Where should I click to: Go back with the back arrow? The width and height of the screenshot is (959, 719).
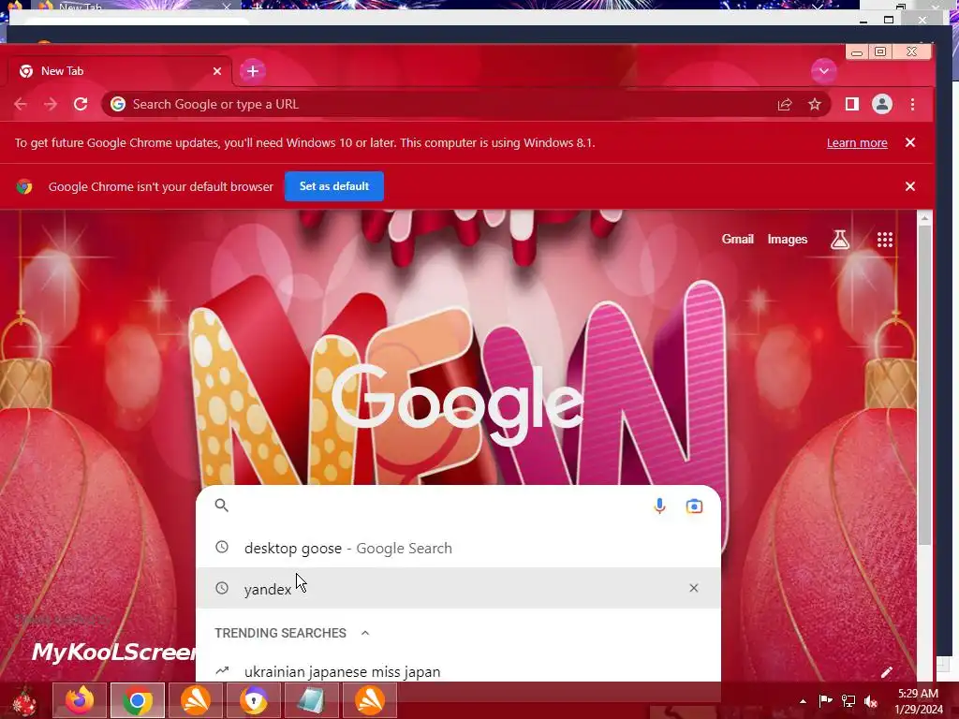tap(21, 104)
